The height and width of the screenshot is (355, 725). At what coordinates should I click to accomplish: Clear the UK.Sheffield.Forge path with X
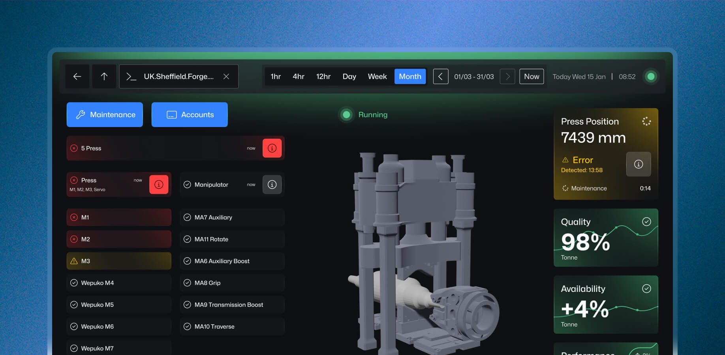pyautogui.click(x=226, y=77)
